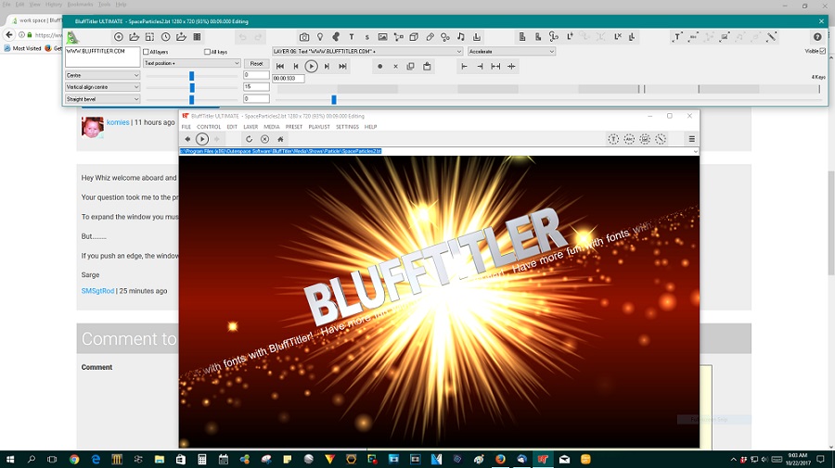Viewport: 835px width, 468px height.
Task: Open the Text position property dropdown
Action: pos(192,63)
